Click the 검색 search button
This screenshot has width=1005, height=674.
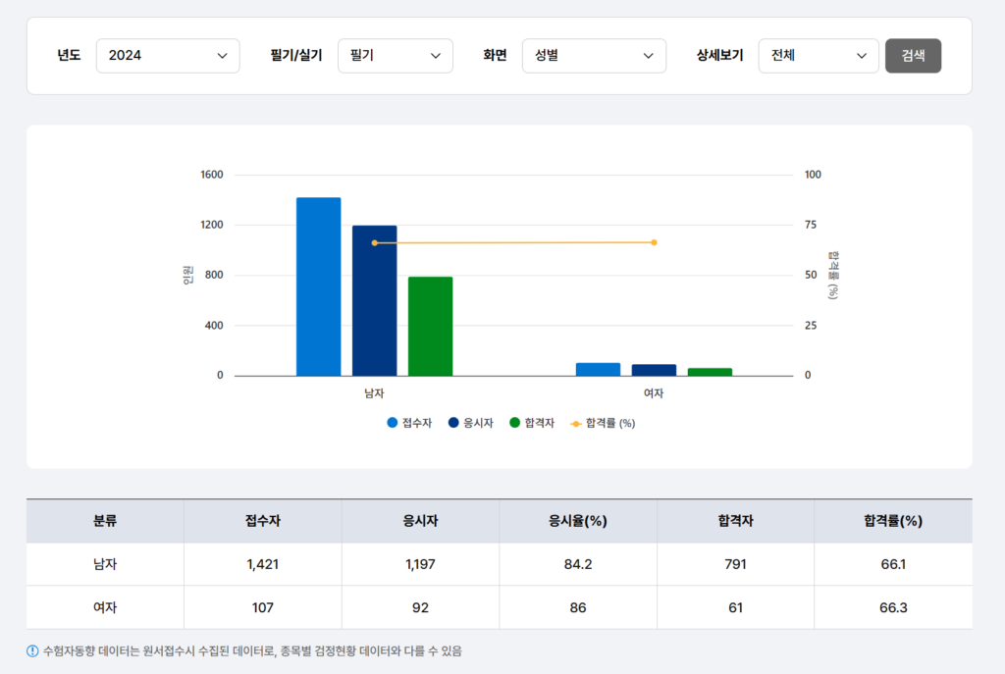[914, 56]
